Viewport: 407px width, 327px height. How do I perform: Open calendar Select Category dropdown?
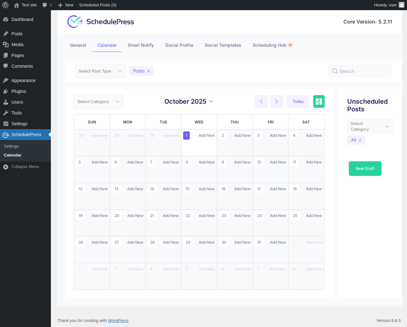99,101
